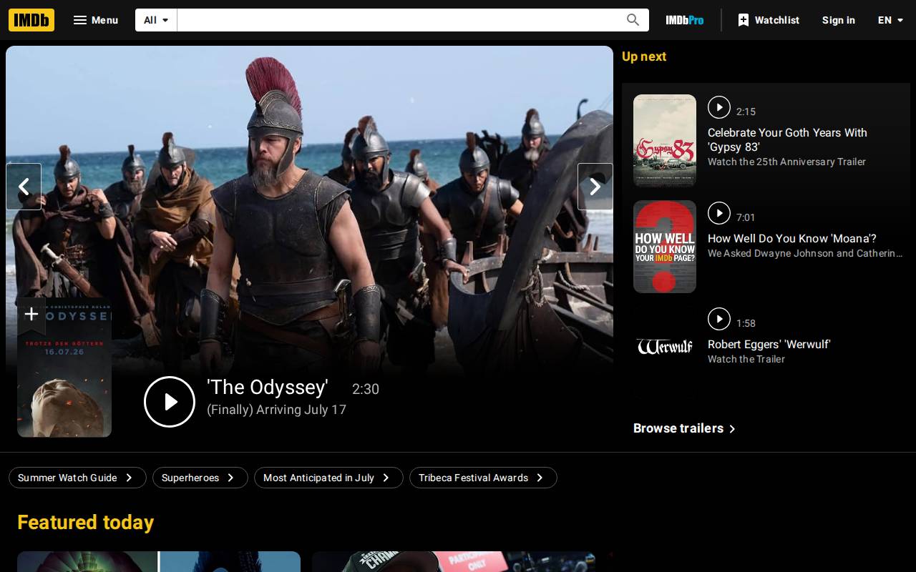This screenshot has width=916, height=572.
Task: Go to next featured trailer slide
Action: (x=595, y=187)
